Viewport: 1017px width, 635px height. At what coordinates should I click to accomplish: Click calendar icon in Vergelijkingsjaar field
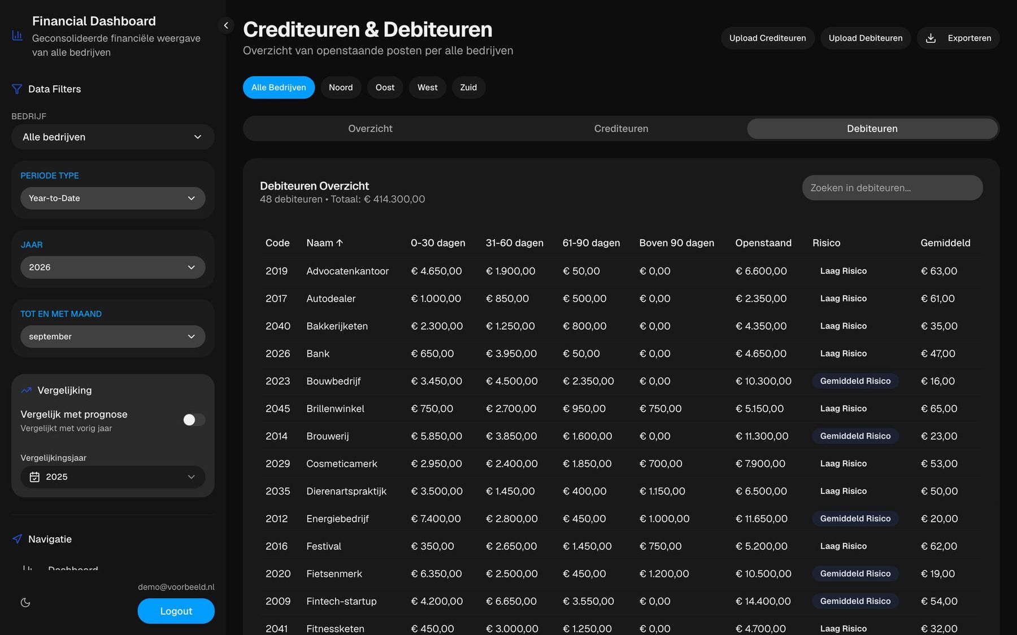[x=34, y=477]
